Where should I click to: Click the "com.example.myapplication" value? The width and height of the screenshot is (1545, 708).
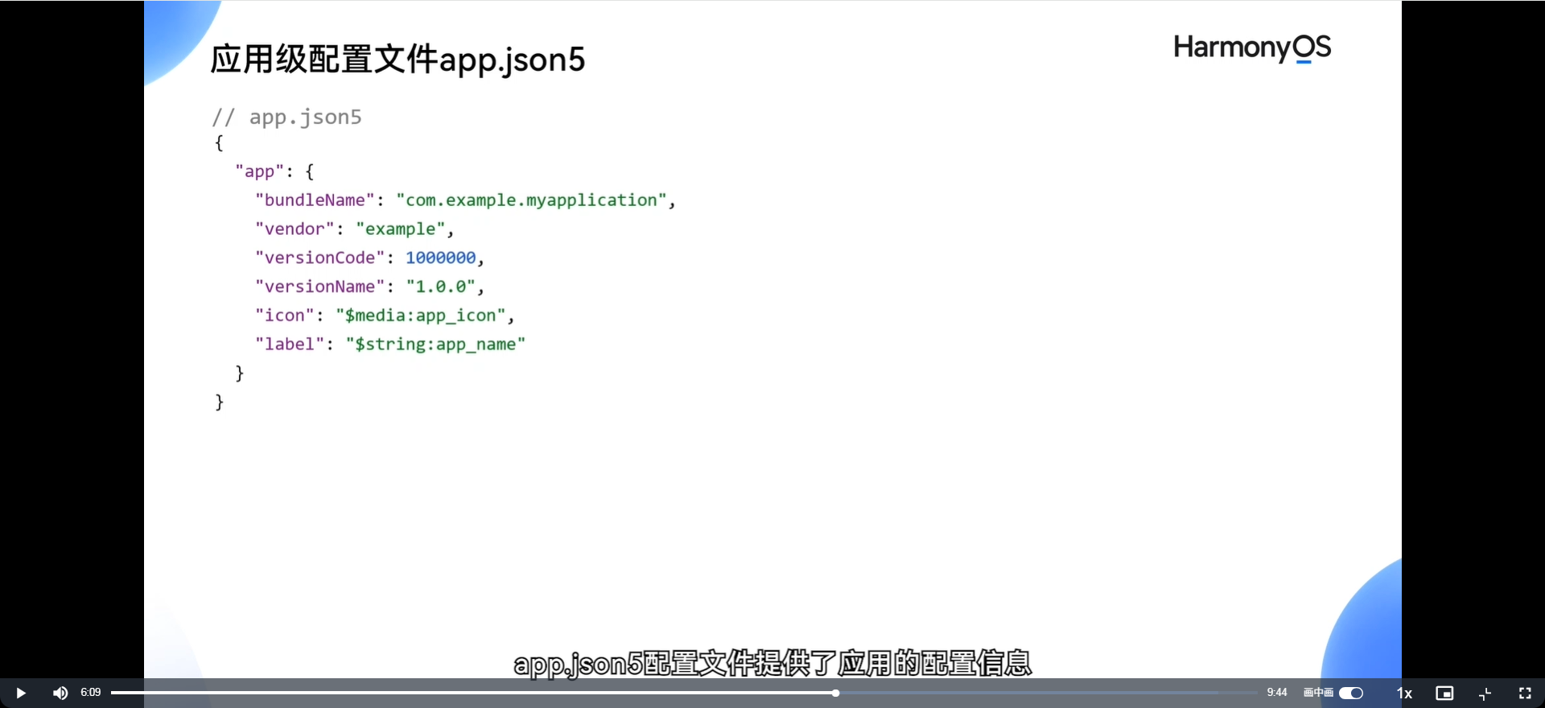tap(531, 200)
